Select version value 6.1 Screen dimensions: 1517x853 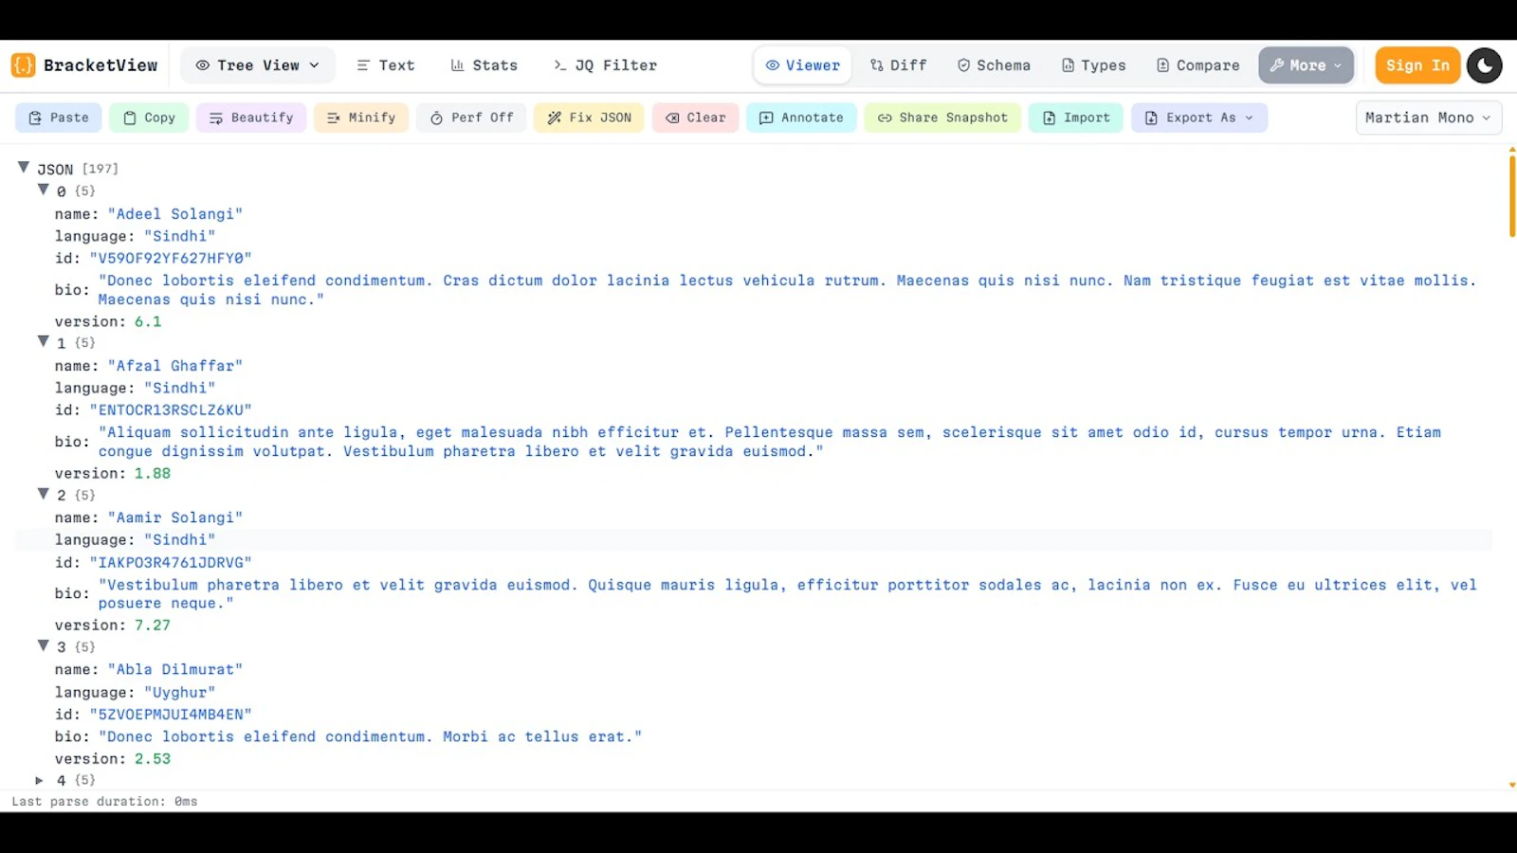(x=148, y=321)
